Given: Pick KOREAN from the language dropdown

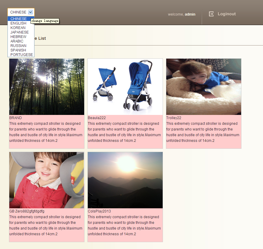Looking at the screenshot, I should point(21,28).
